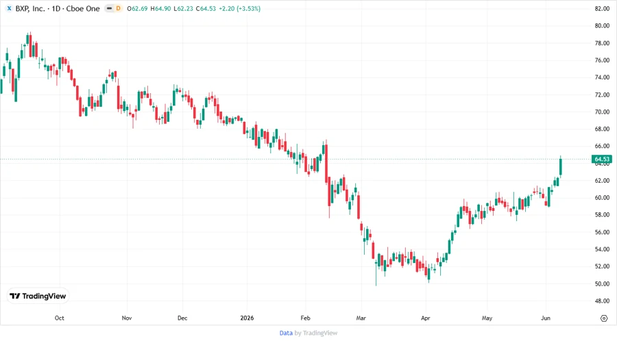Click the 78.00 price axis label
The image size is (617, 341).
[x=602, y=43]
